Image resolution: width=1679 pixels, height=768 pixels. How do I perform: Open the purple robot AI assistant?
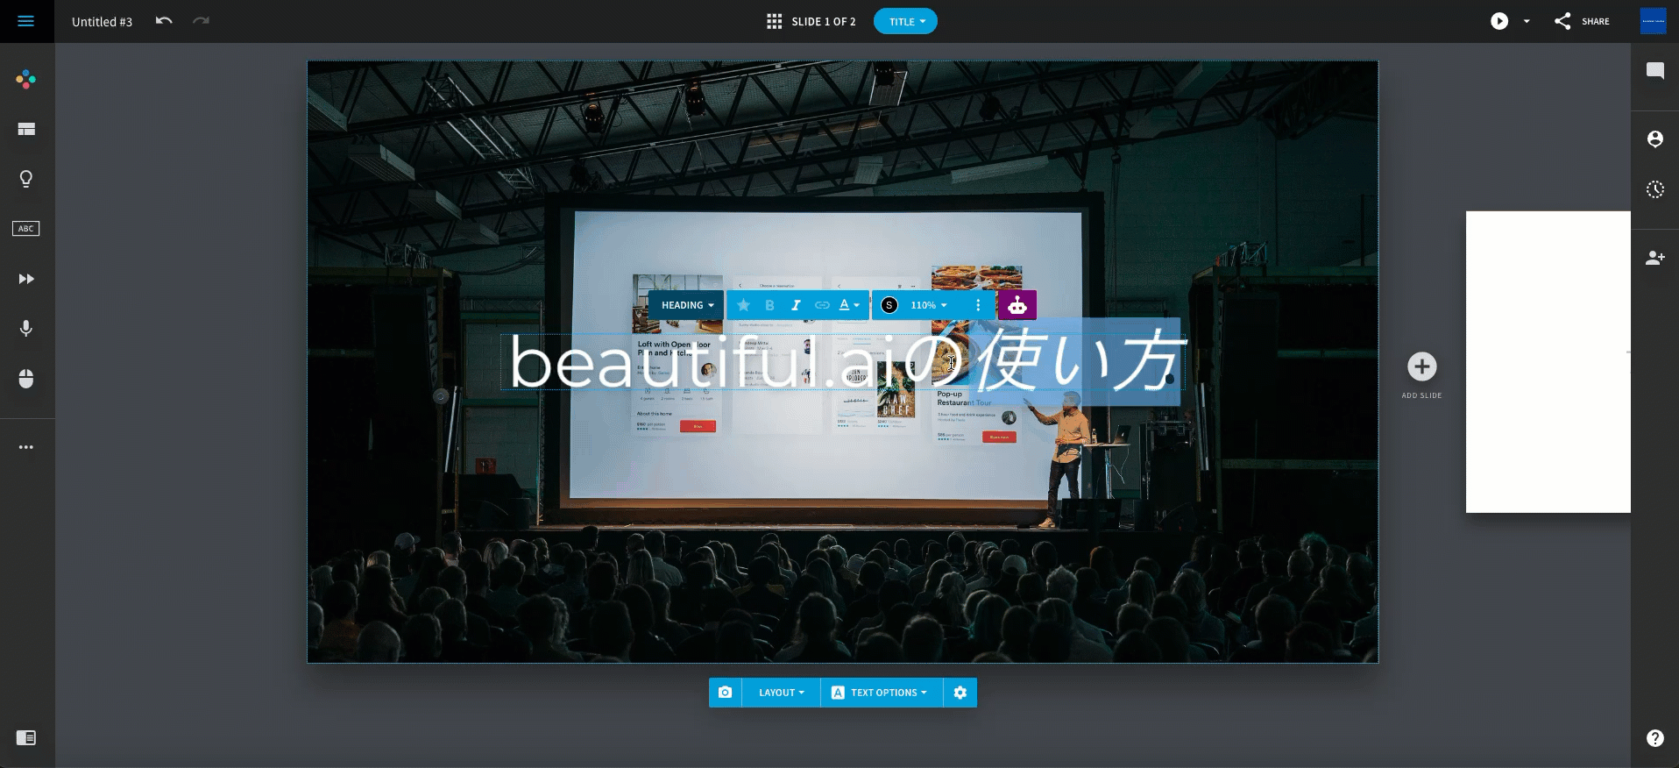pos(1017,305)
